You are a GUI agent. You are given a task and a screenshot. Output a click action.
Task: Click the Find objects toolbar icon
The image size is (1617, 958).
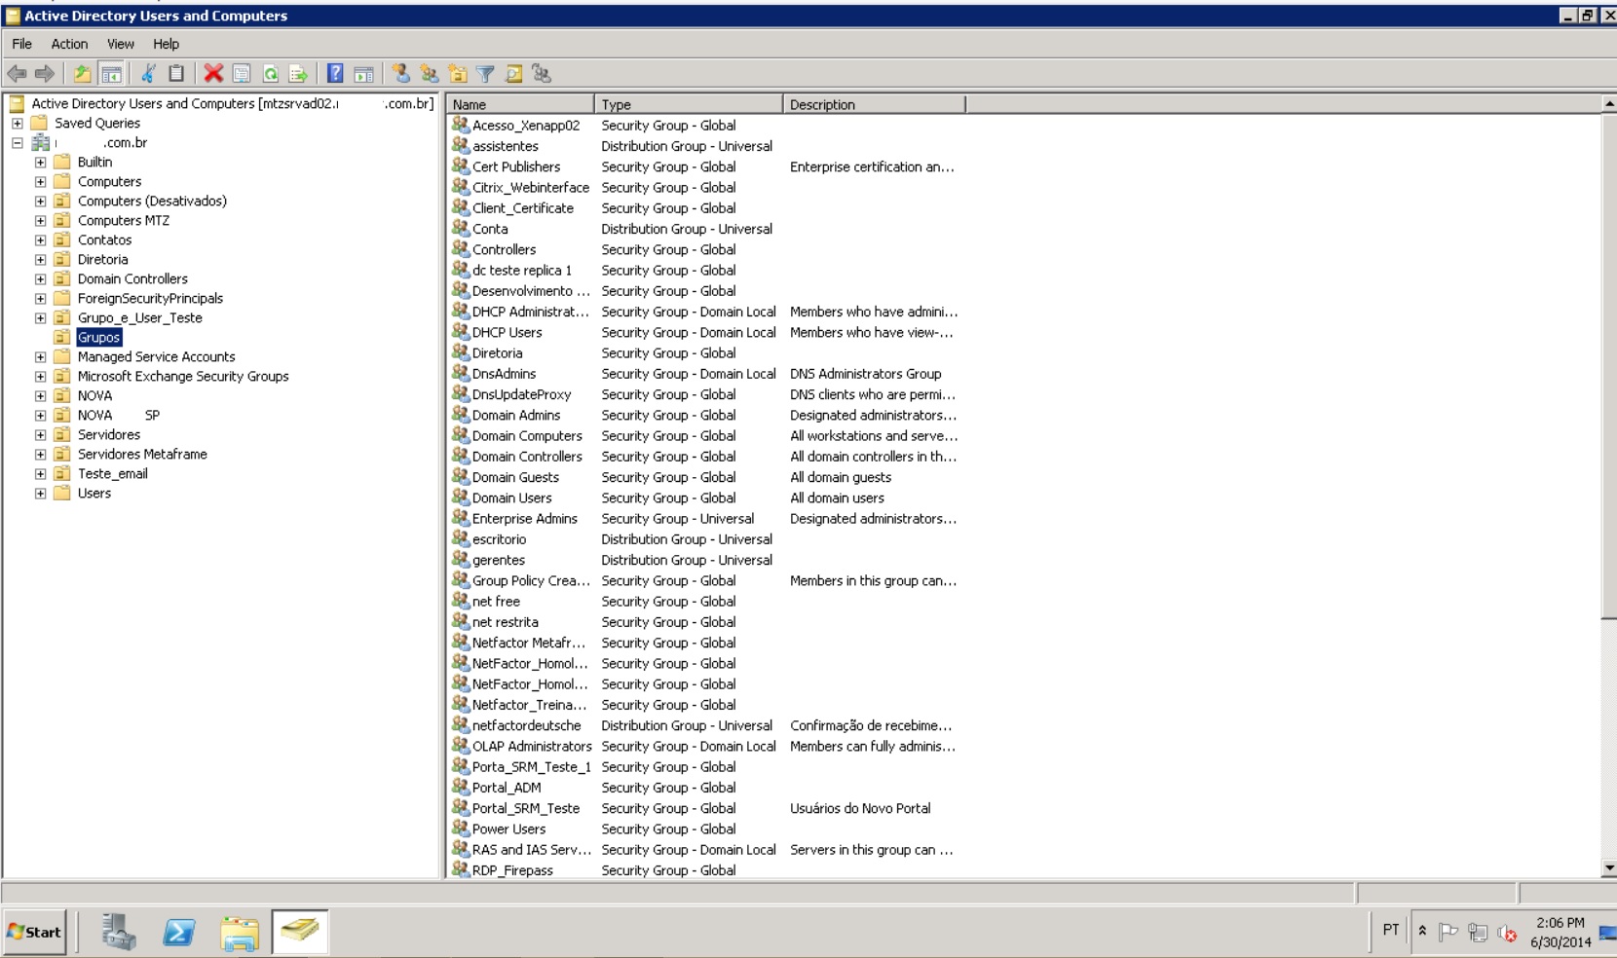click(x=513, y=74)
